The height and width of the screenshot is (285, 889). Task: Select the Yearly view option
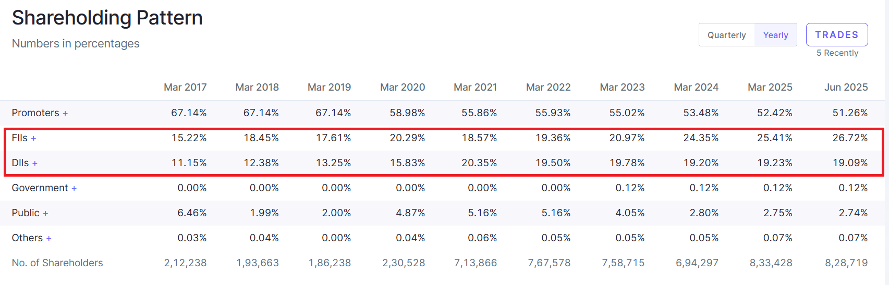(775, 35)
